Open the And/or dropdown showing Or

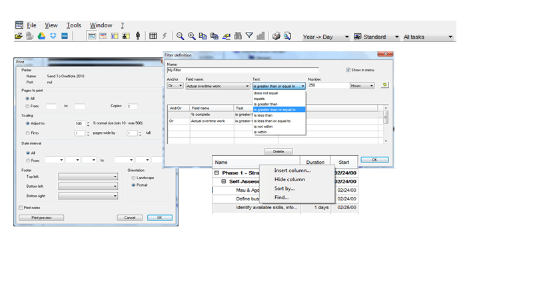pos(175,86)
